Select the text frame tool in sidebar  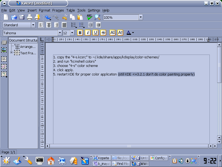pyautogui.click(x=4, y=59)
